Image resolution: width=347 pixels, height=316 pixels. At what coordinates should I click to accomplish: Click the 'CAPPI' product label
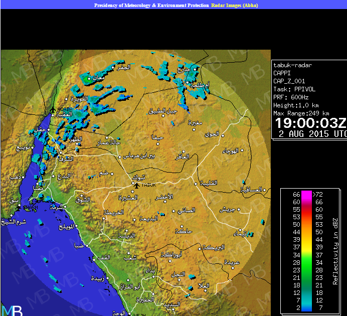click(282, 73)
